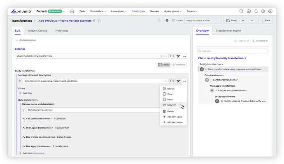This screenshot has width=284, height=164.
Task: Select the Overview tab
Action: pos(203,30)
